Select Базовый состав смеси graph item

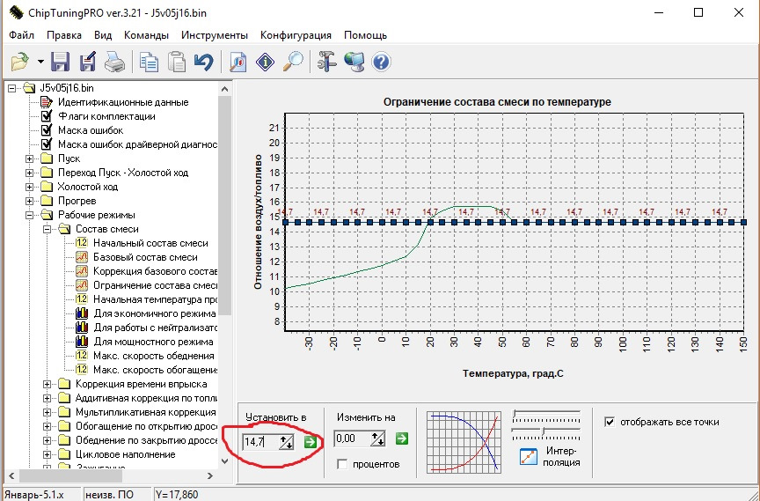point(145,257)
